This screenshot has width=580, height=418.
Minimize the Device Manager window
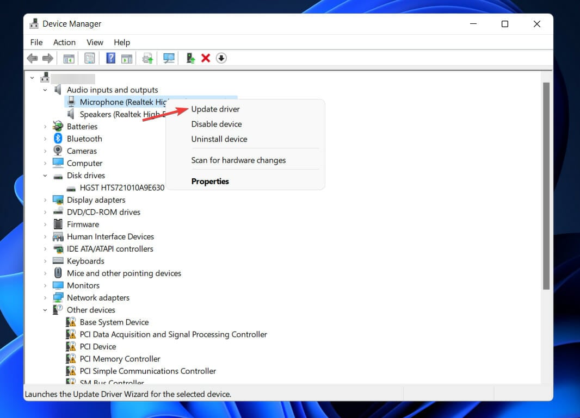click(473, 24)
